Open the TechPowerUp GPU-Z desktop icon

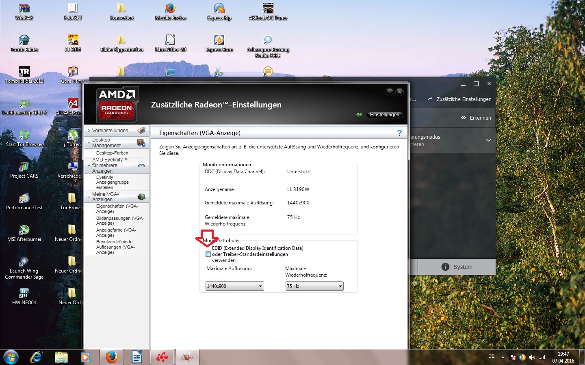(x=24, y=106)
